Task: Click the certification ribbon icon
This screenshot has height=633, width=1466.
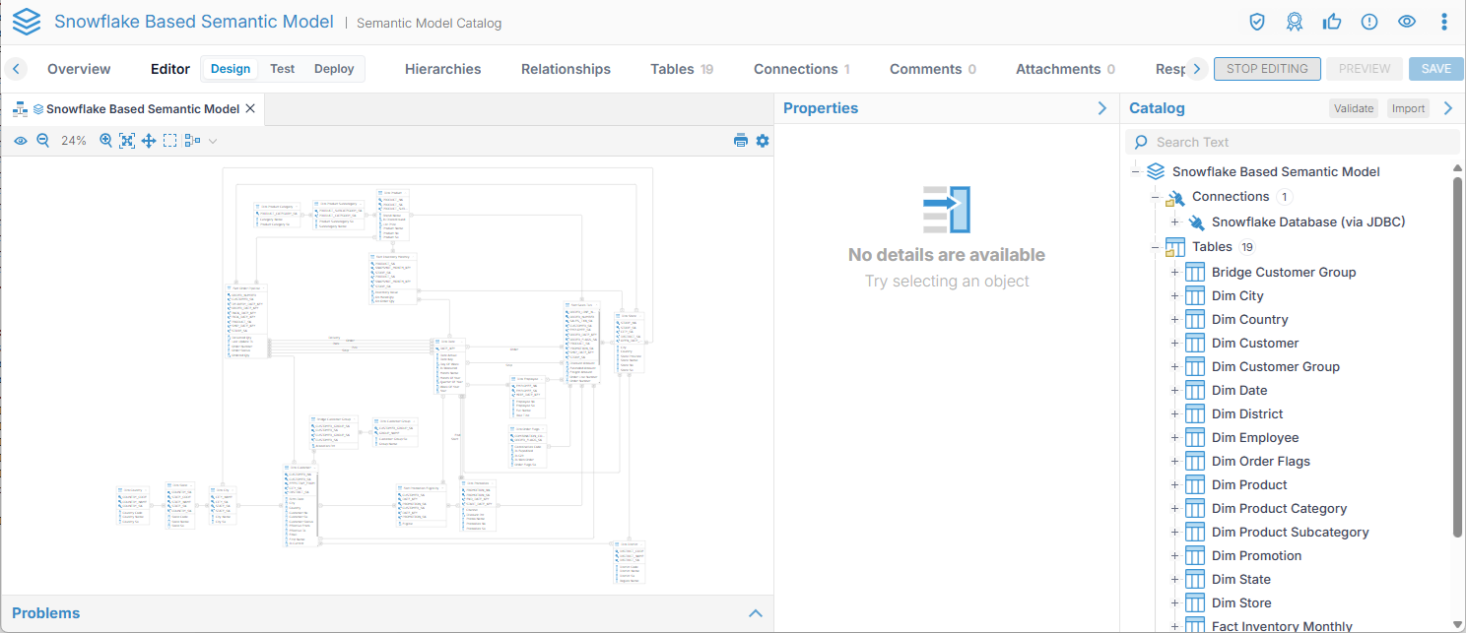Action: tap(1295, 22)
